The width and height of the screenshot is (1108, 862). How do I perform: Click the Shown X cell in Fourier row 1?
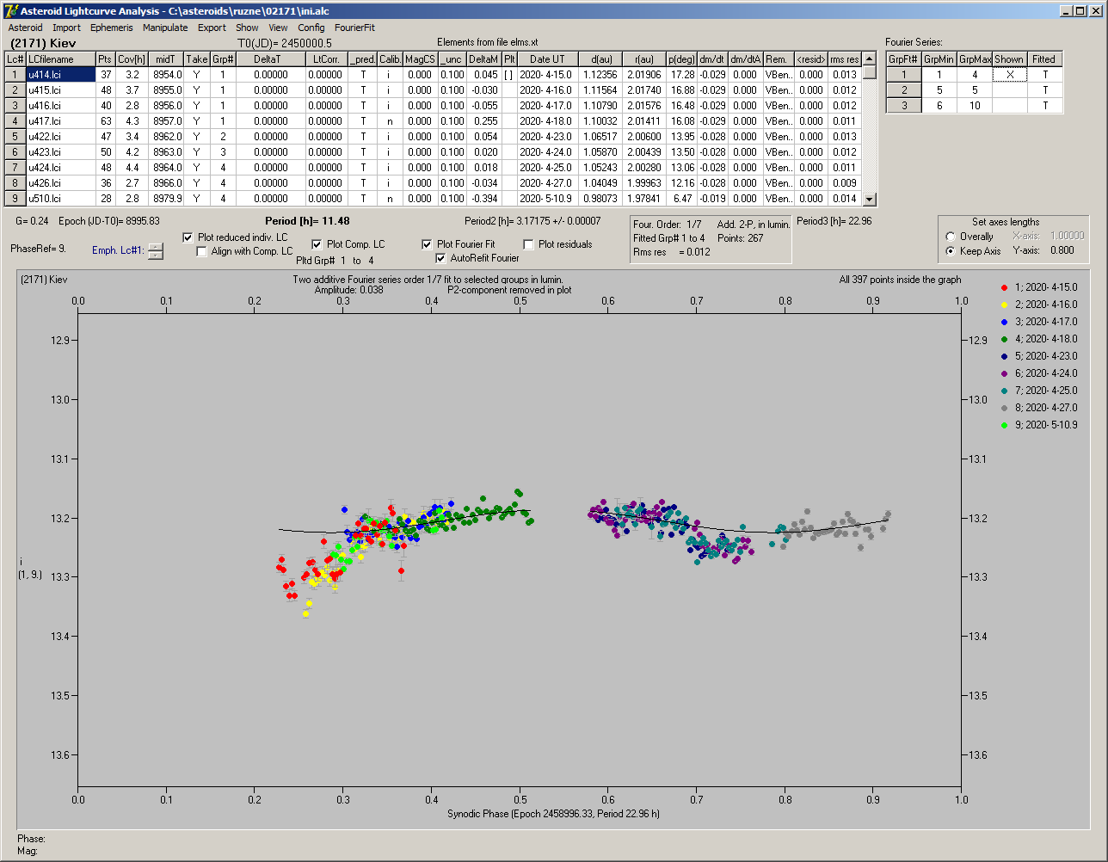1009,75
